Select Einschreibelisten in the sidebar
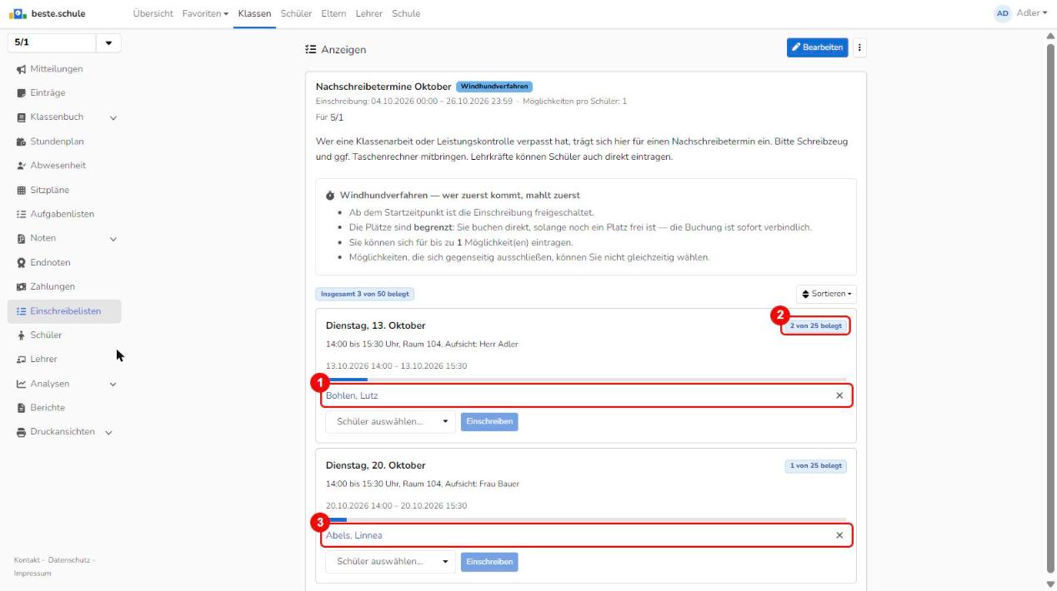The image size is (1057, 591). tap(64, 311)
